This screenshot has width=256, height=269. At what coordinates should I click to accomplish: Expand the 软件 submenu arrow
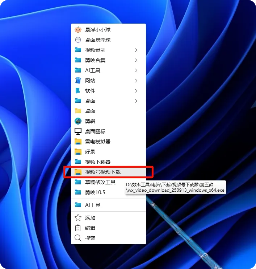[136, 91]
